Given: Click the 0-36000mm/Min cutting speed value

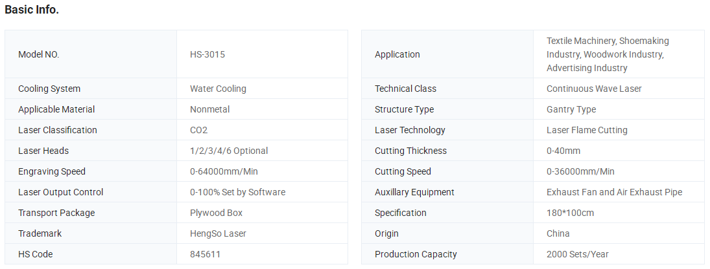Looking at the screenshot, I should [580, 172].
